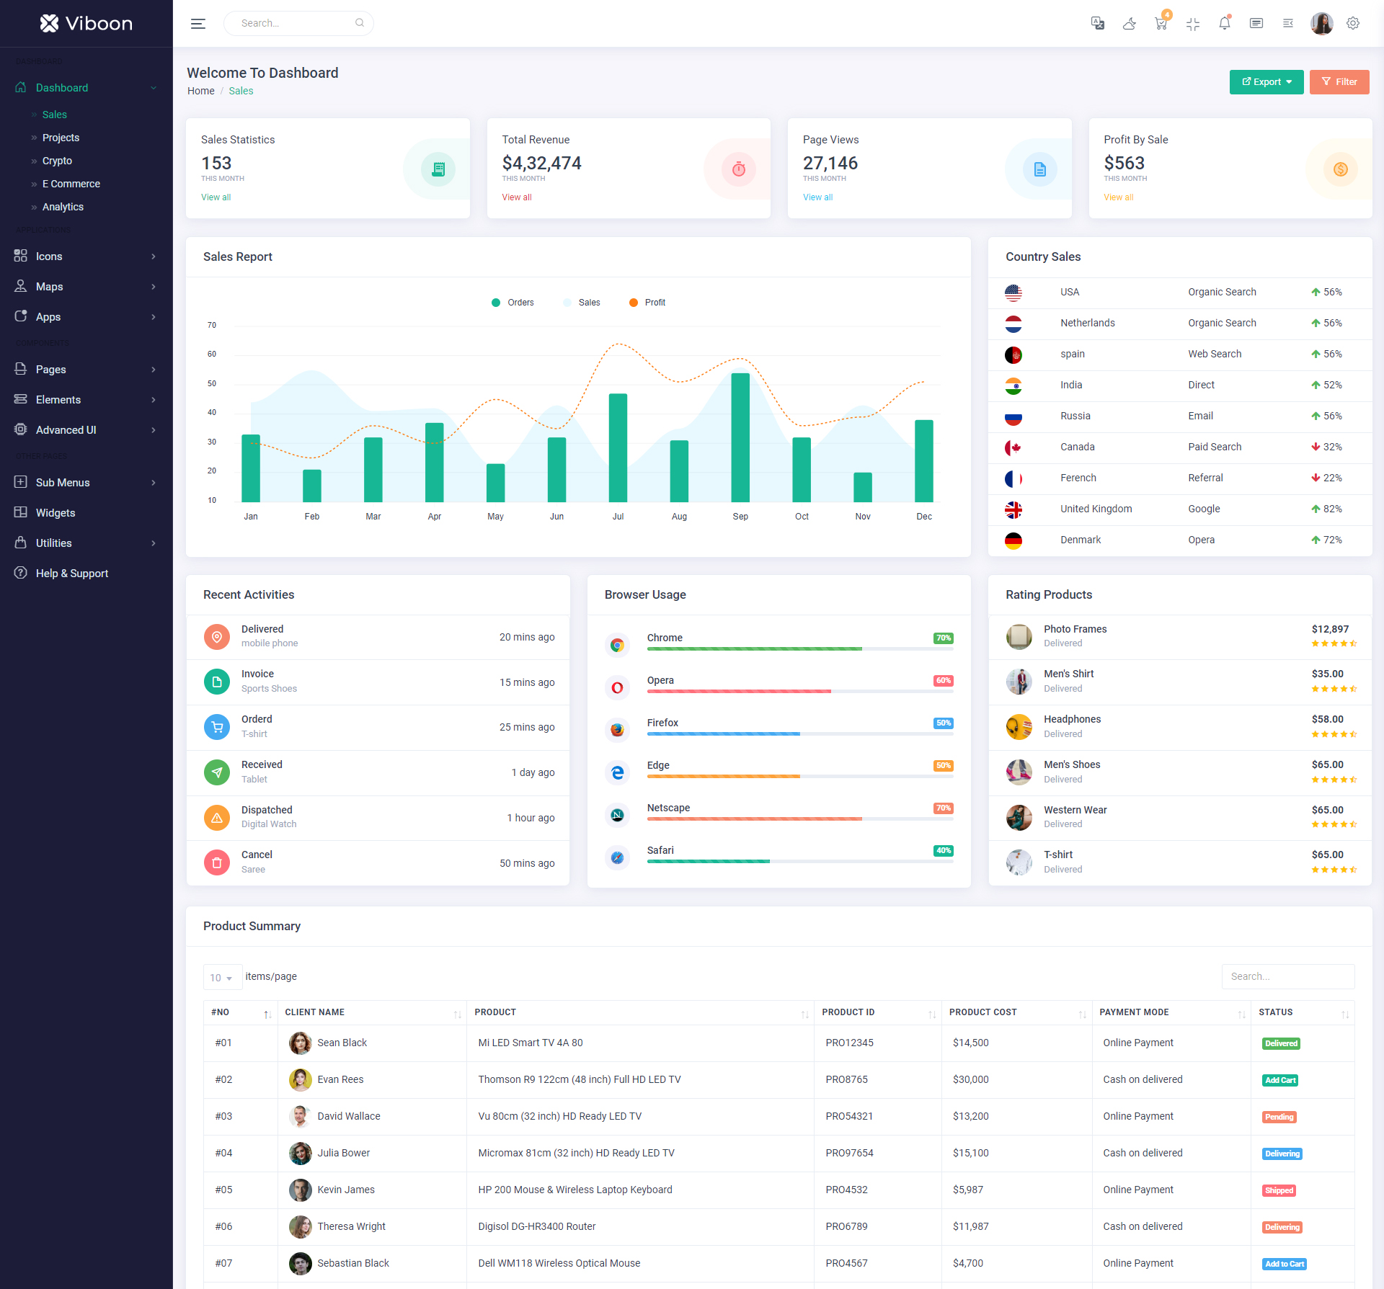Open the items per page dropdown
Viewport: 1384px width, 1289px height.
pyautogui.click(x=221, y=978)
